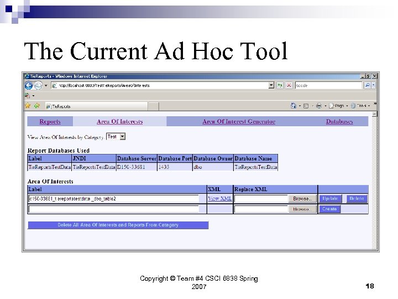
Task: Open a new blank tab
Action: click(x=154, y=106)
